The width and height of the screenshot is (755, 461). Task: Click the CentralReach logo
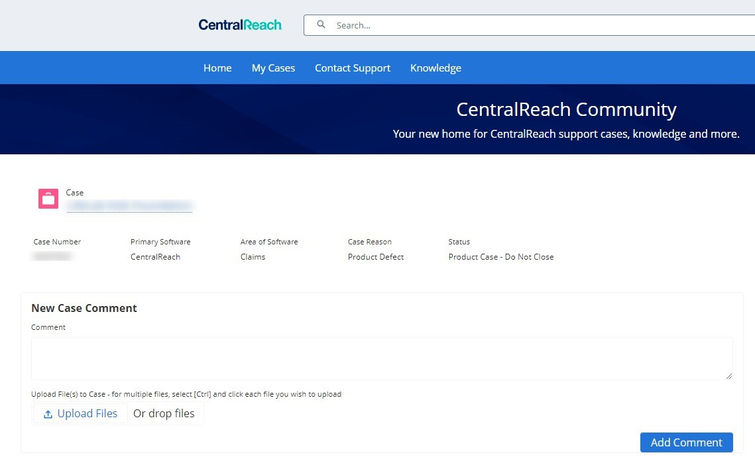point(240,25)
